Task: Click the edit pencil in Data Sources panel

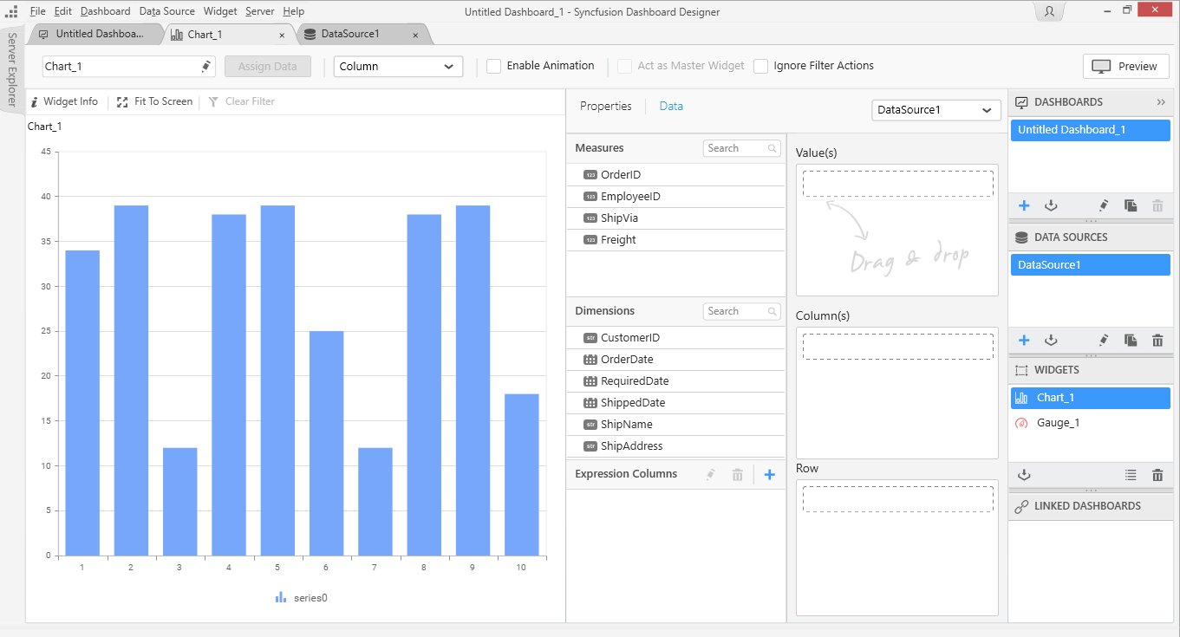Action: (x=1103, y=341)
